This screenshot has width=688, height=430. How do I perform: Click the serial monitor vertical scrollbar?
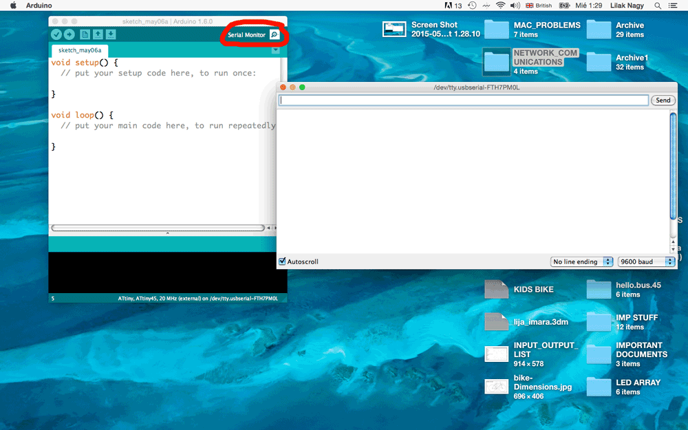coord(673,166)
